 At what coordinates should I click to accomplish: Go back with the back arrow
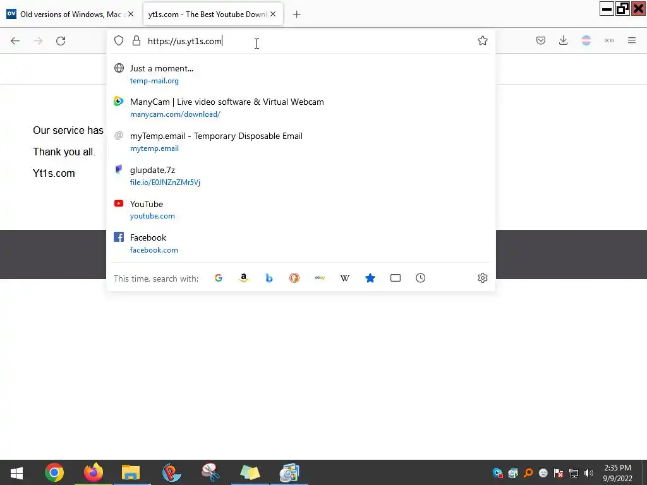(15, 41)
